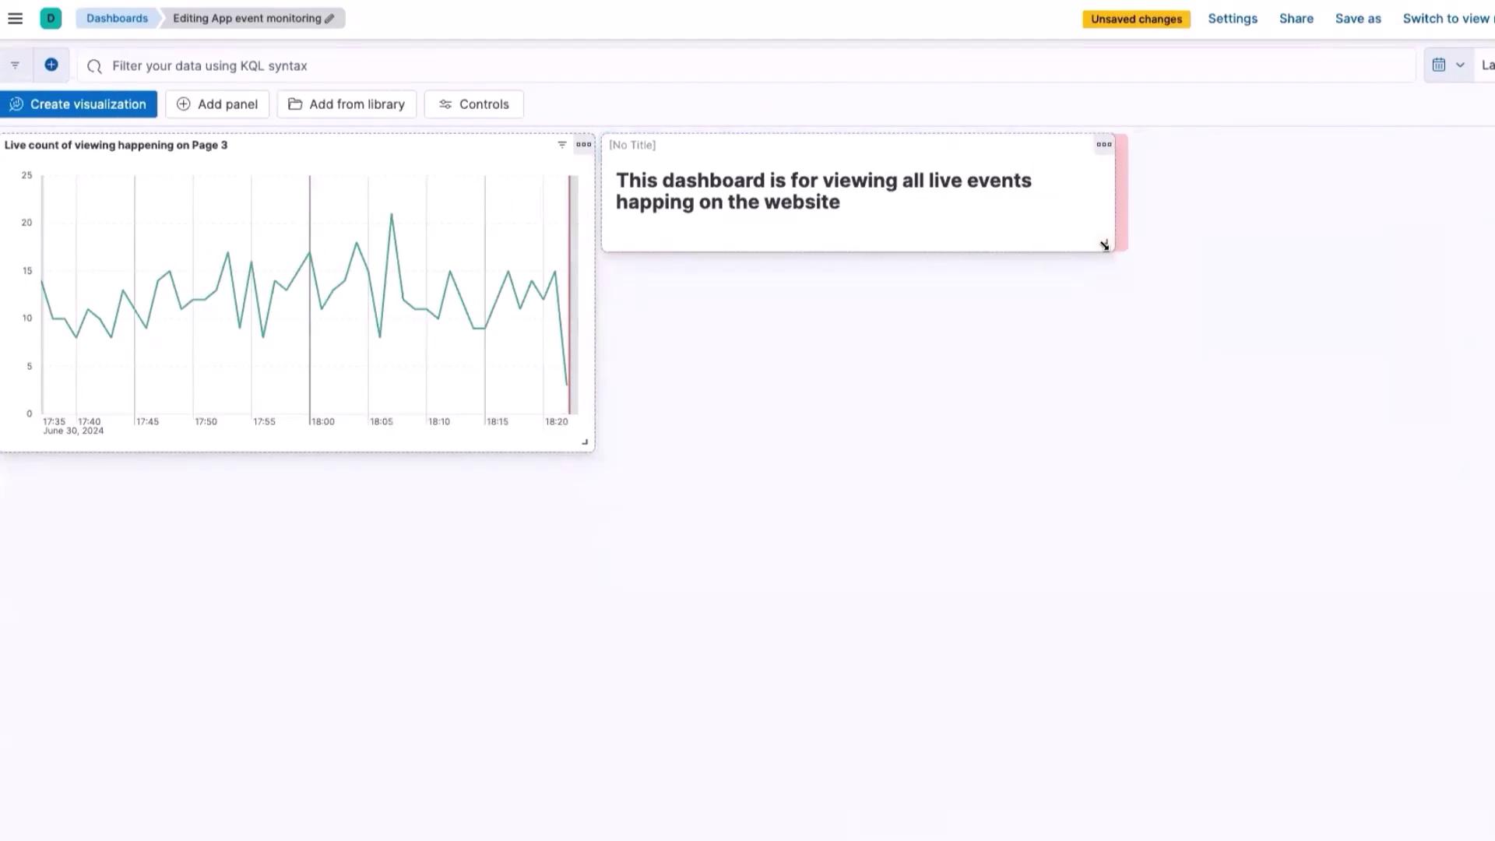Open dashboard Settings

(1233, 19)
